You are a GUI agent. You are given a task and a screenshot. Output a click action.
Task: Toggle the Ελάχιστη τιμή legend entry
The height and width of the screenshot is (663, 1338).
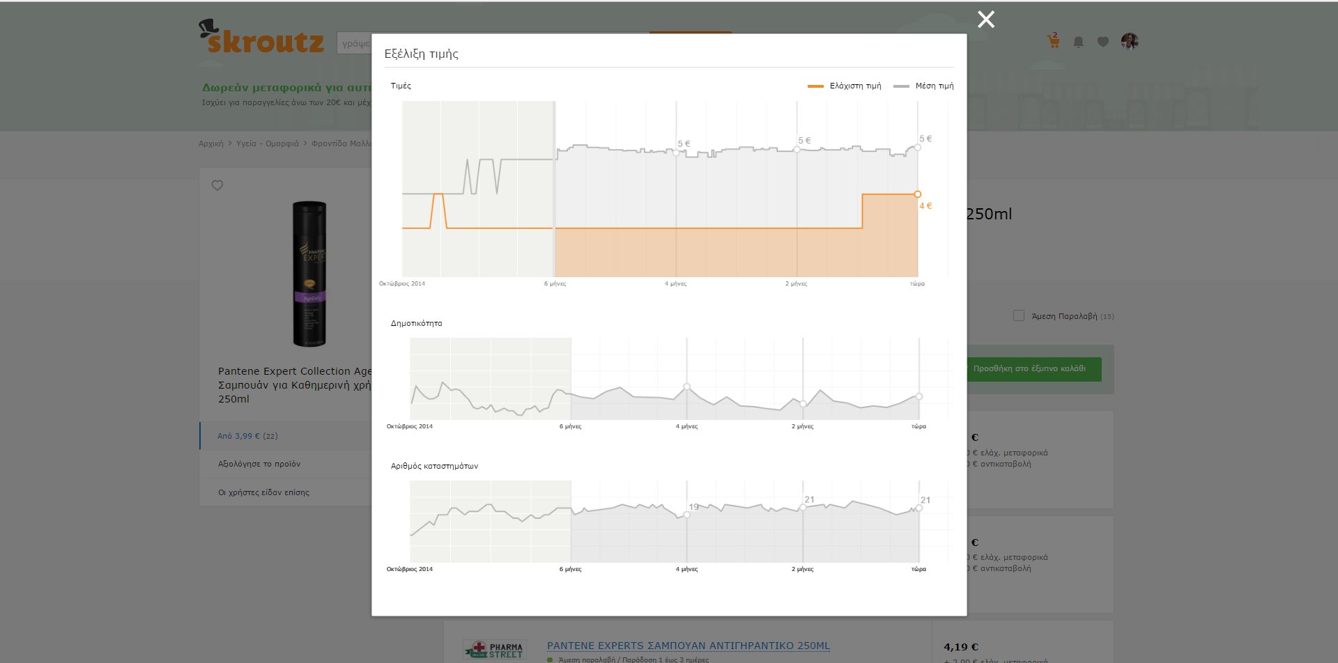844,86
